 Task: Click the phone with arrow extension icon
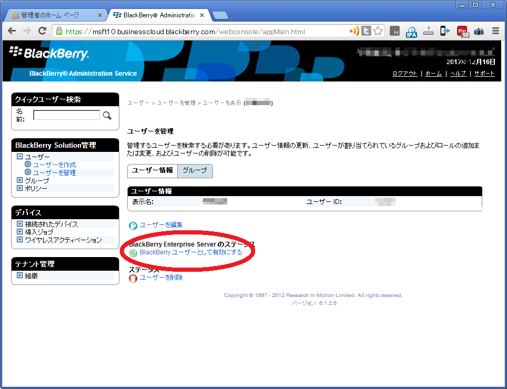(445, 31)
